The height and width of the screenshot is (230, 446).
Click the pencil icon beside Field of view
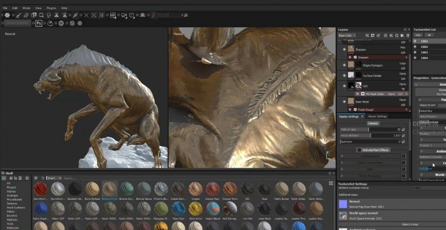click(403, 130)
